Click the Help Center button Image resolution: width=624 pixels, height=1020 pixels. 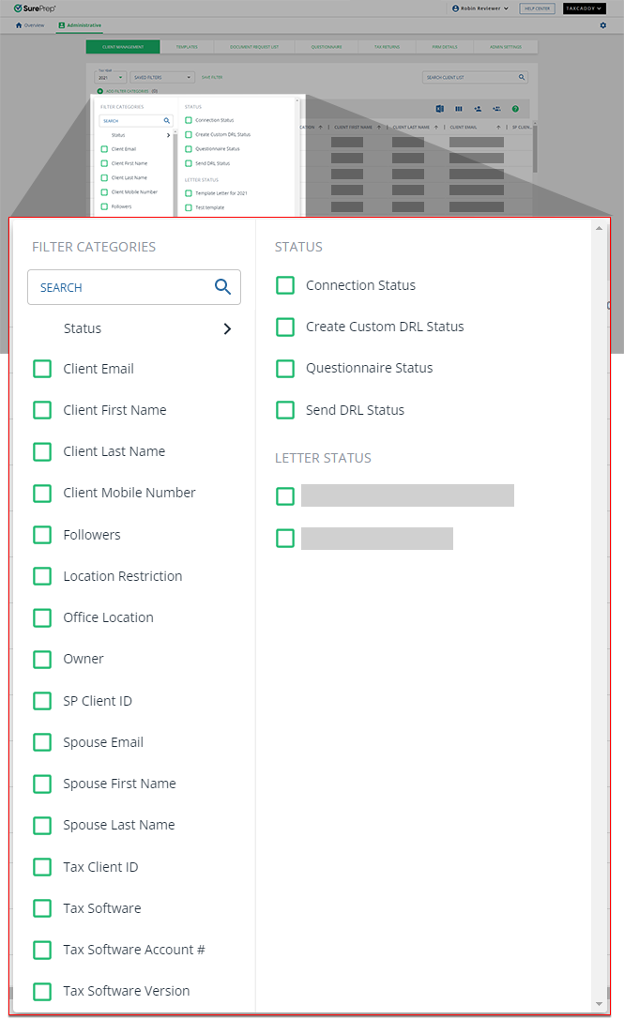click(537, 8)
